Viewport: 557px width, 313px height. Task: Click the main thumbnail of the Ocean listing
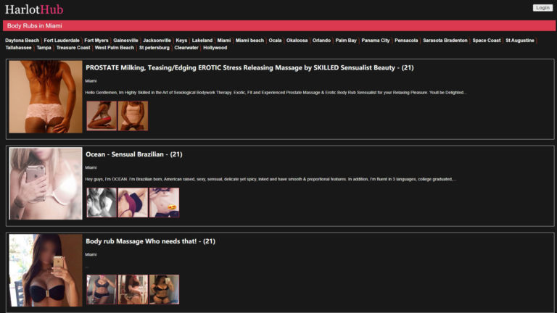click(x=46, y=183)
